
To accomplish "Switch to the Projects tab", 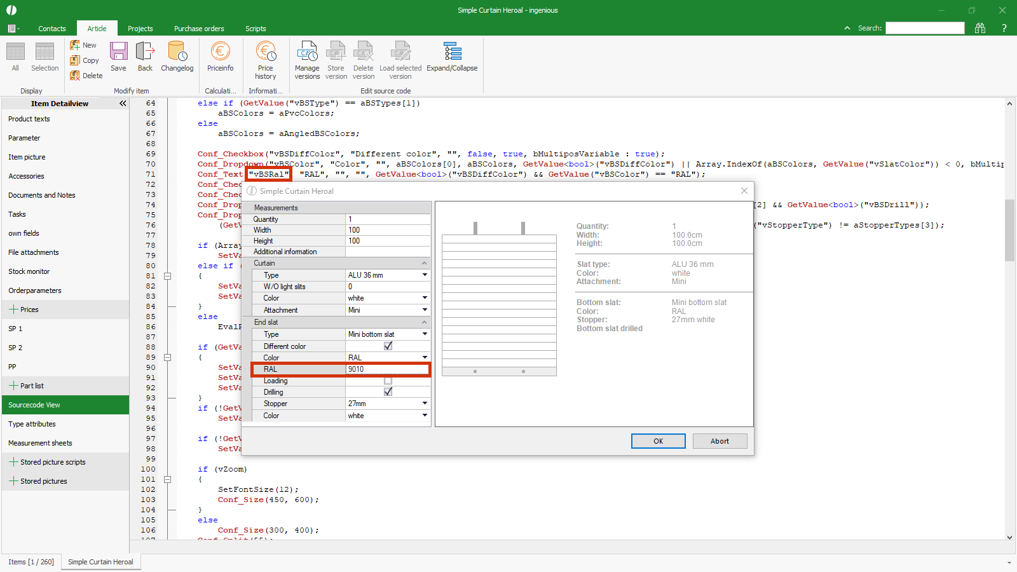I will [140, 29].
